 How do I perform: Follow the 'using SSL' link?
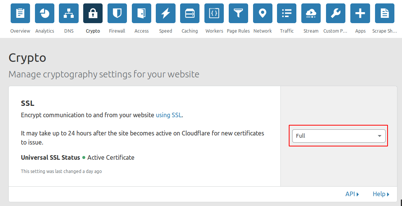click(169, 115)
